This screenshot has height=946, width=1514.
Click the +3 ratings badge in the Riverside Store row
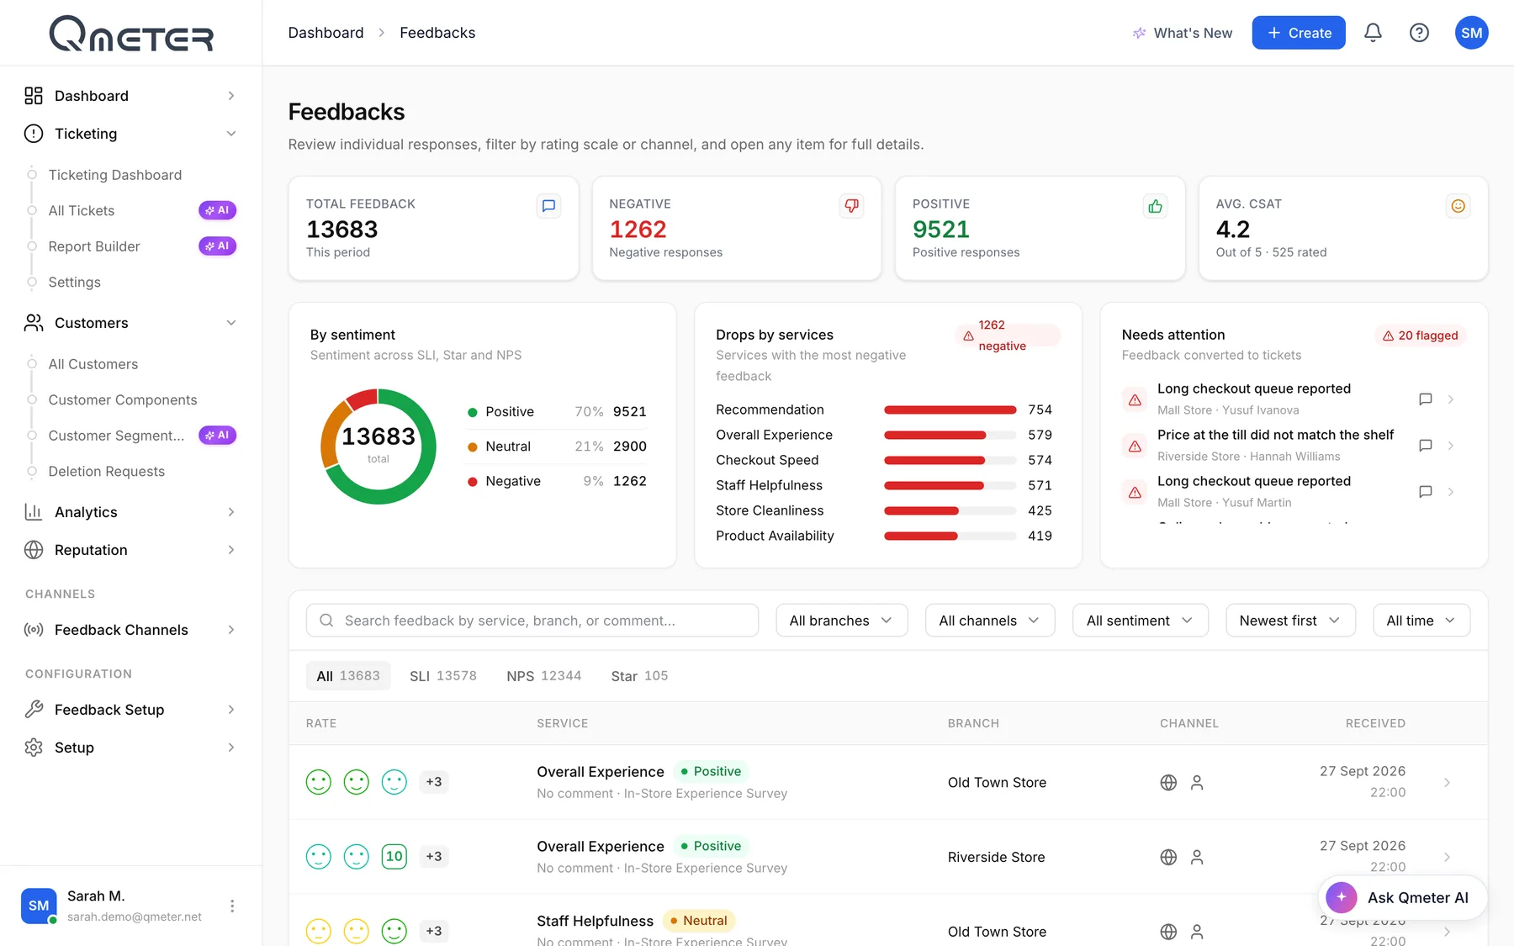tap(433, 857)
